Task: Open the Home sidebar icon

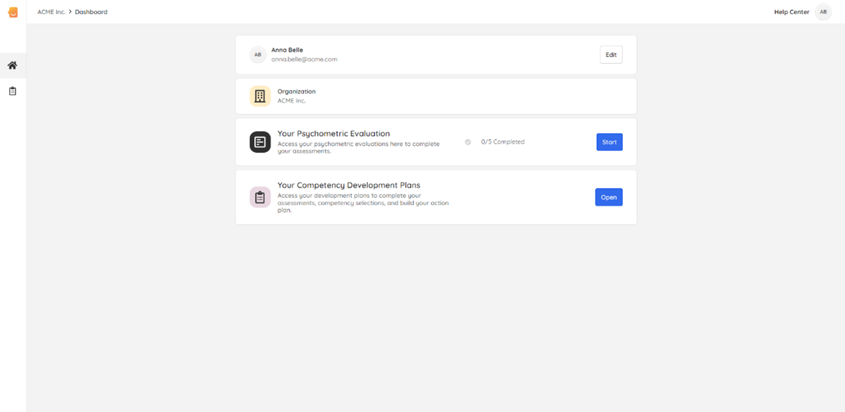Action: point(12,66)
